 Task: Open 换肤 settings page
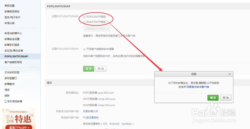pos(7,95)
